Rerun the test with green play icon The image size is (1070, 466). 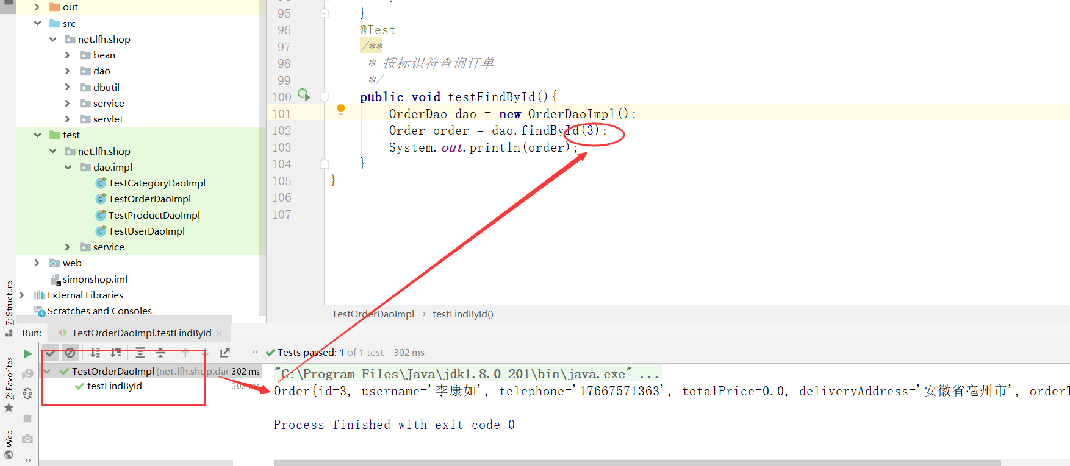click(x=27, y=353)
